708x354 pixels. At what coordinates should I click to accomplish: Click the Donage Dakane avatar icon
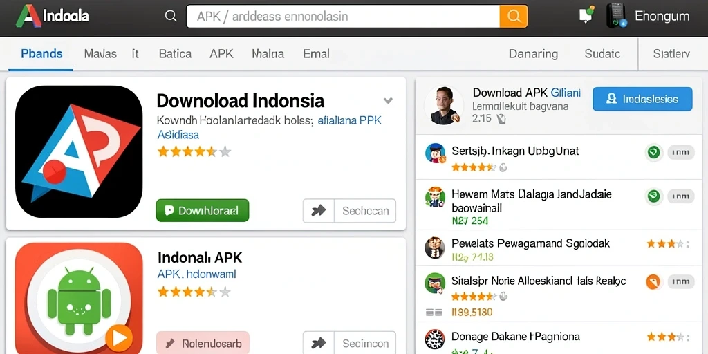[x=436, y=339]
